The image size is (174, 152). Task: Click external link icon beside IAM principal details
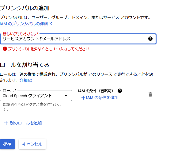[50, 24]
